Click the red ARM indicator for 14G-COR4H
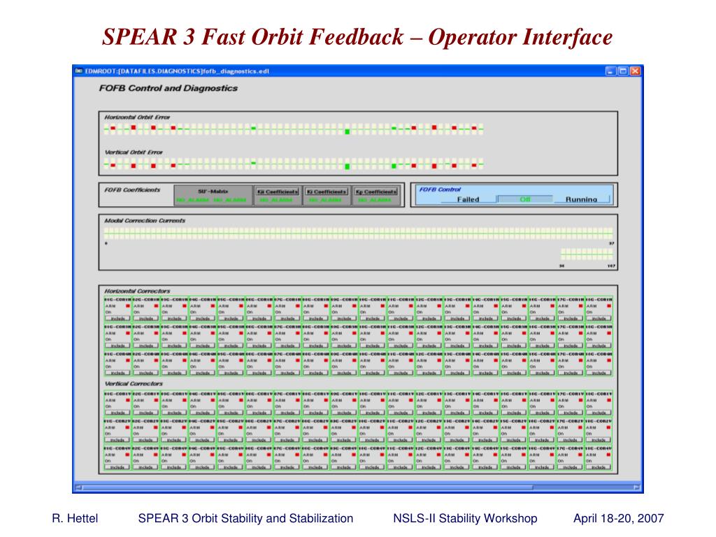This screenshot has height=537, width=716. point(496,361)
